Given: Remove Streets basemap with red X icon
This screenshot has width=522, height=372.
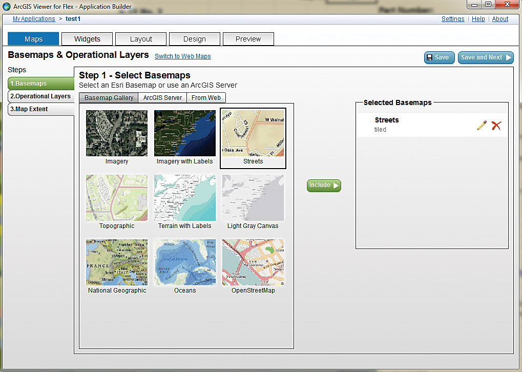Looking at the screenshot, I should coord(496,125).
